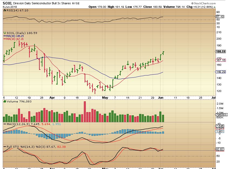Click the blue 1.951 histogram value in the MACD legend

tap(57, 124)
